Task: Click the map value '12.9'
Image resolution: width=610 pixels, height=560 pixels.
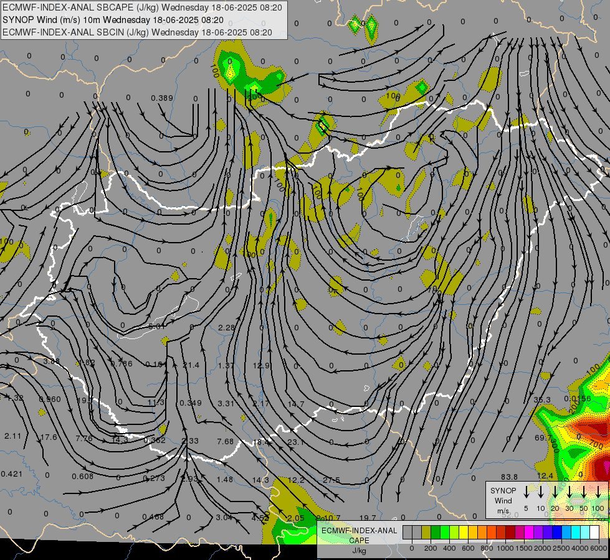Action: pyautogui.click(x=261, y=365)
